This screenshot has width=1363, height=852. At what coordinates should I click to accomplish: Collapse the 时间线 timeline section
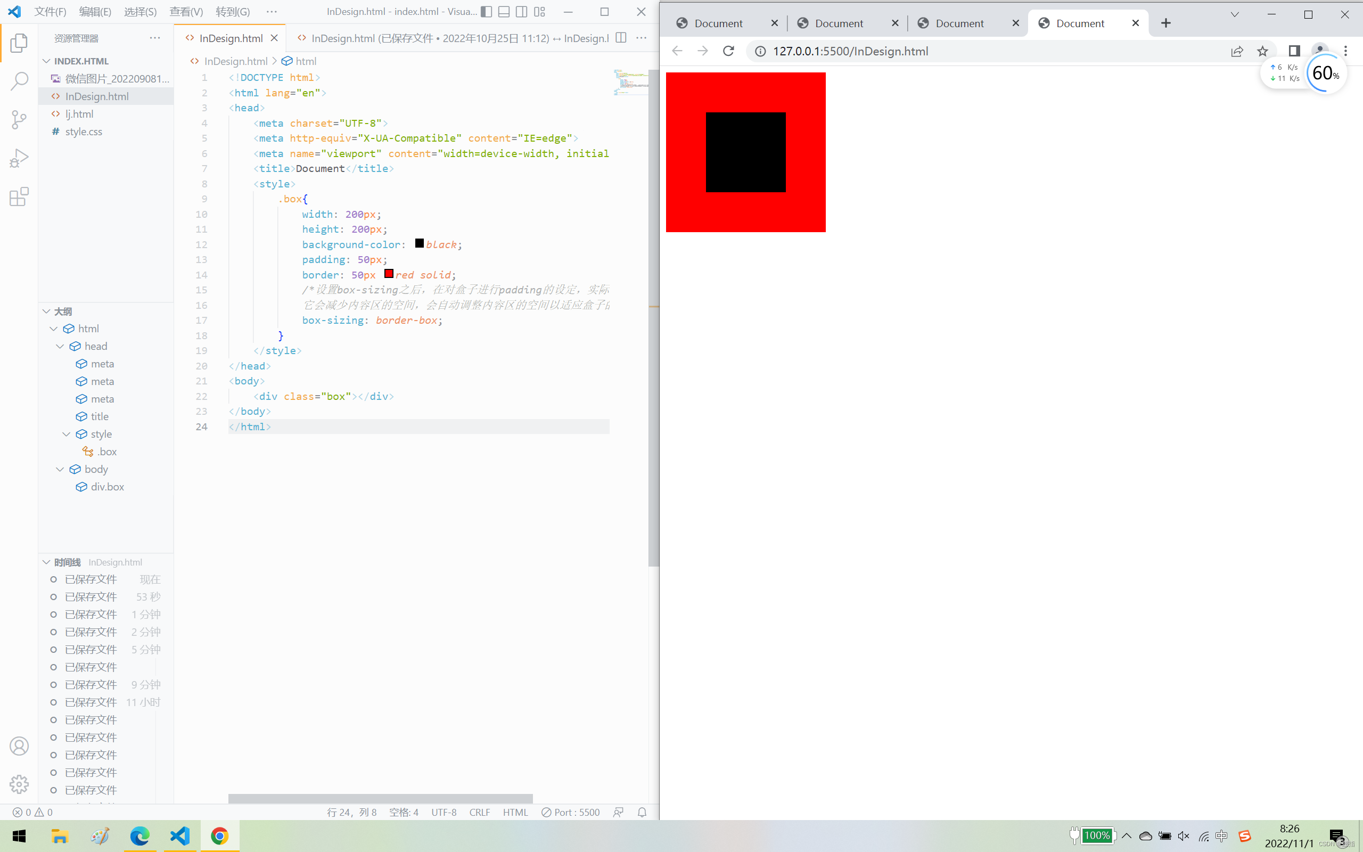pos(47,562)
